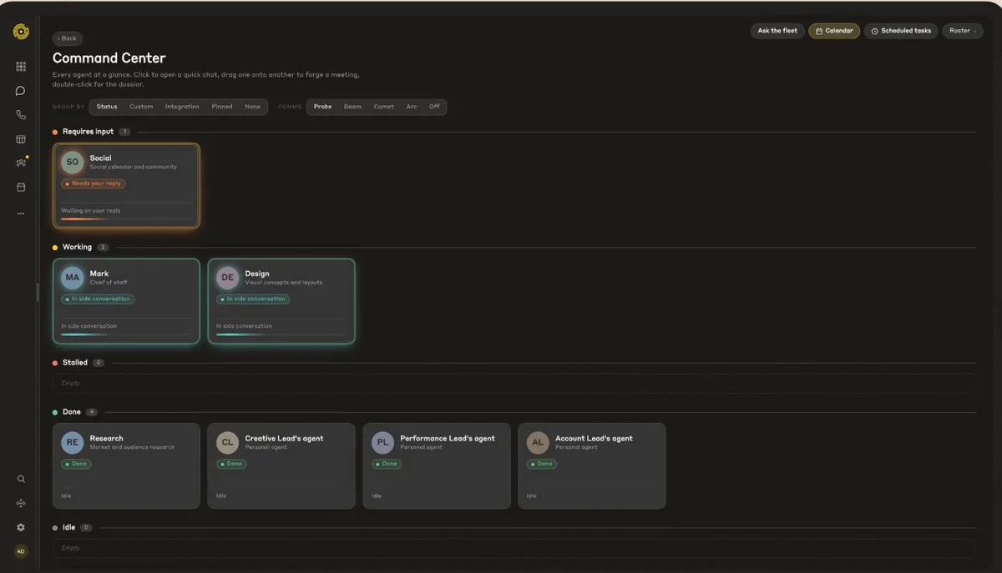This screenshot has width=1002, height=573.
Task: Open the phone calls icon in sidebar
Action: pyautogui.click(x=21, y=115)
